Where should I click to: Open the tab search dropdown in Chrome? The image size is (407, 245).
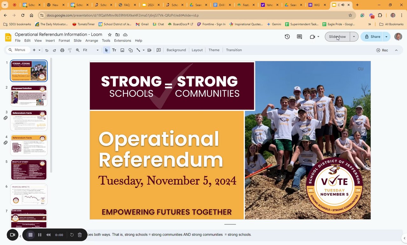point(5,5)
